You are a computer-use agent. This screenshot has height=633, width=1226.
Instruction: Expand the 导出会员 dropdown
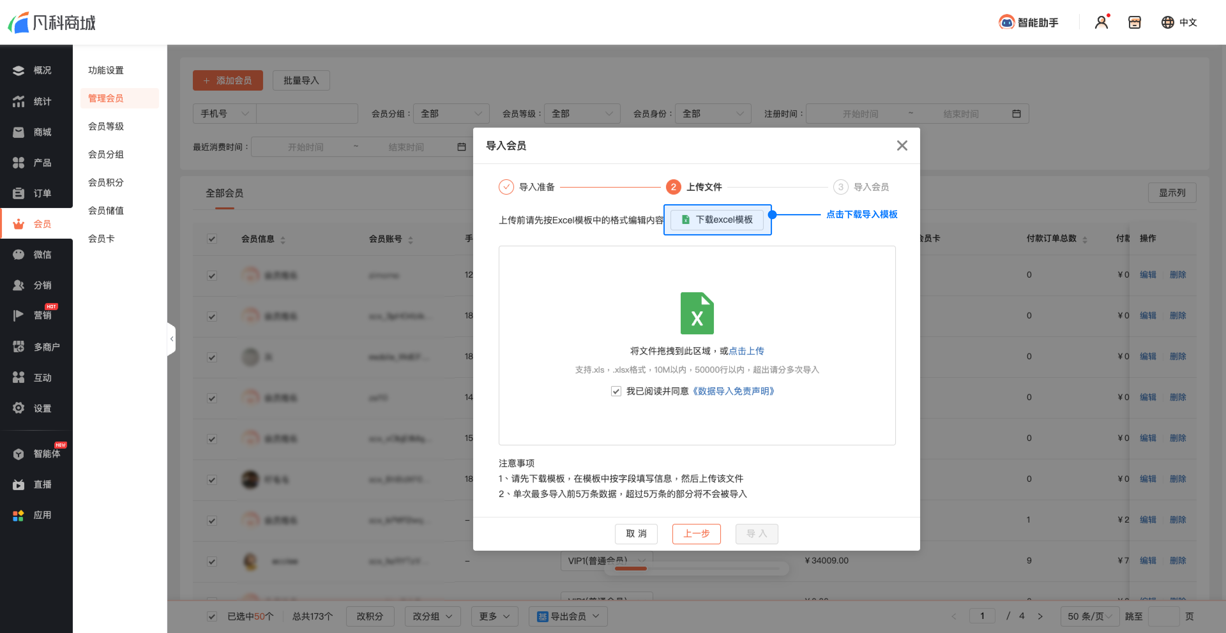tap(568, 616)
